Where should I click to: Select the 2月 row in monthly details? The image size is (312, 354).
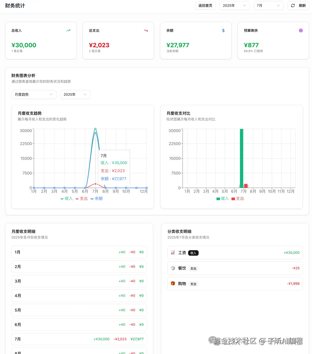coord(79,267)
